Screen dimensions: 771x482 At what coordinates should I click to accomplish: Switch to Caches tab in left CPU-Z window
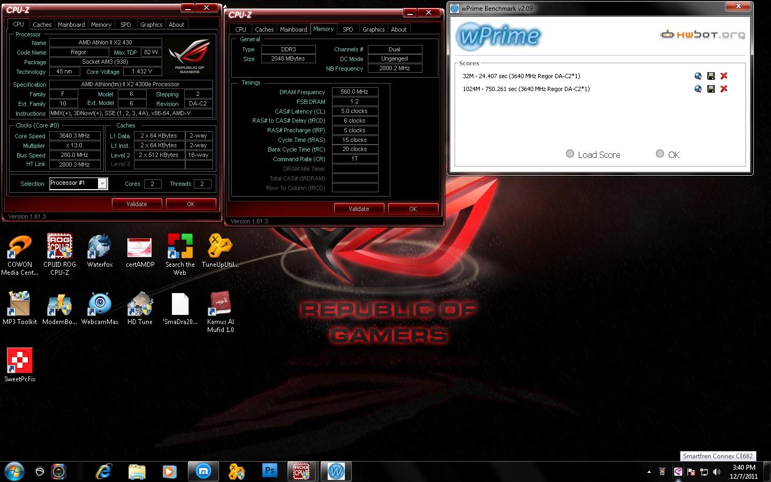click(42, 25)
